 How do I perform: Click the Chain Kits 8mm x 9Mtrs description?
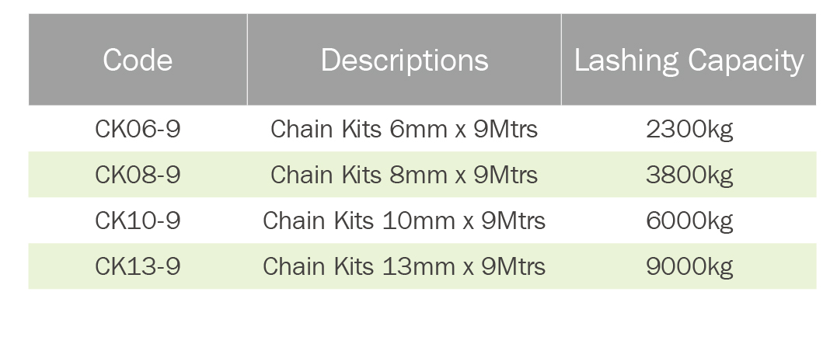pyautogui.click(x=404, y=175)
